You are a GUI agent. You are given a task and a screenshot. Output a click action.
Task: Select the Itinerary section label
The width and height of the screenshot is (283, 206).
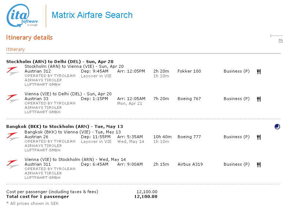pyautogui.click(x=15, y=49)
